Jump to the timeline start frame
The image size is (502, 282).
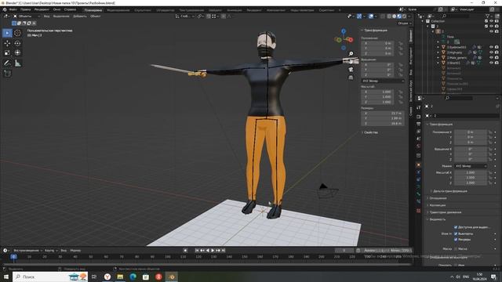click(x=197, y=251)
